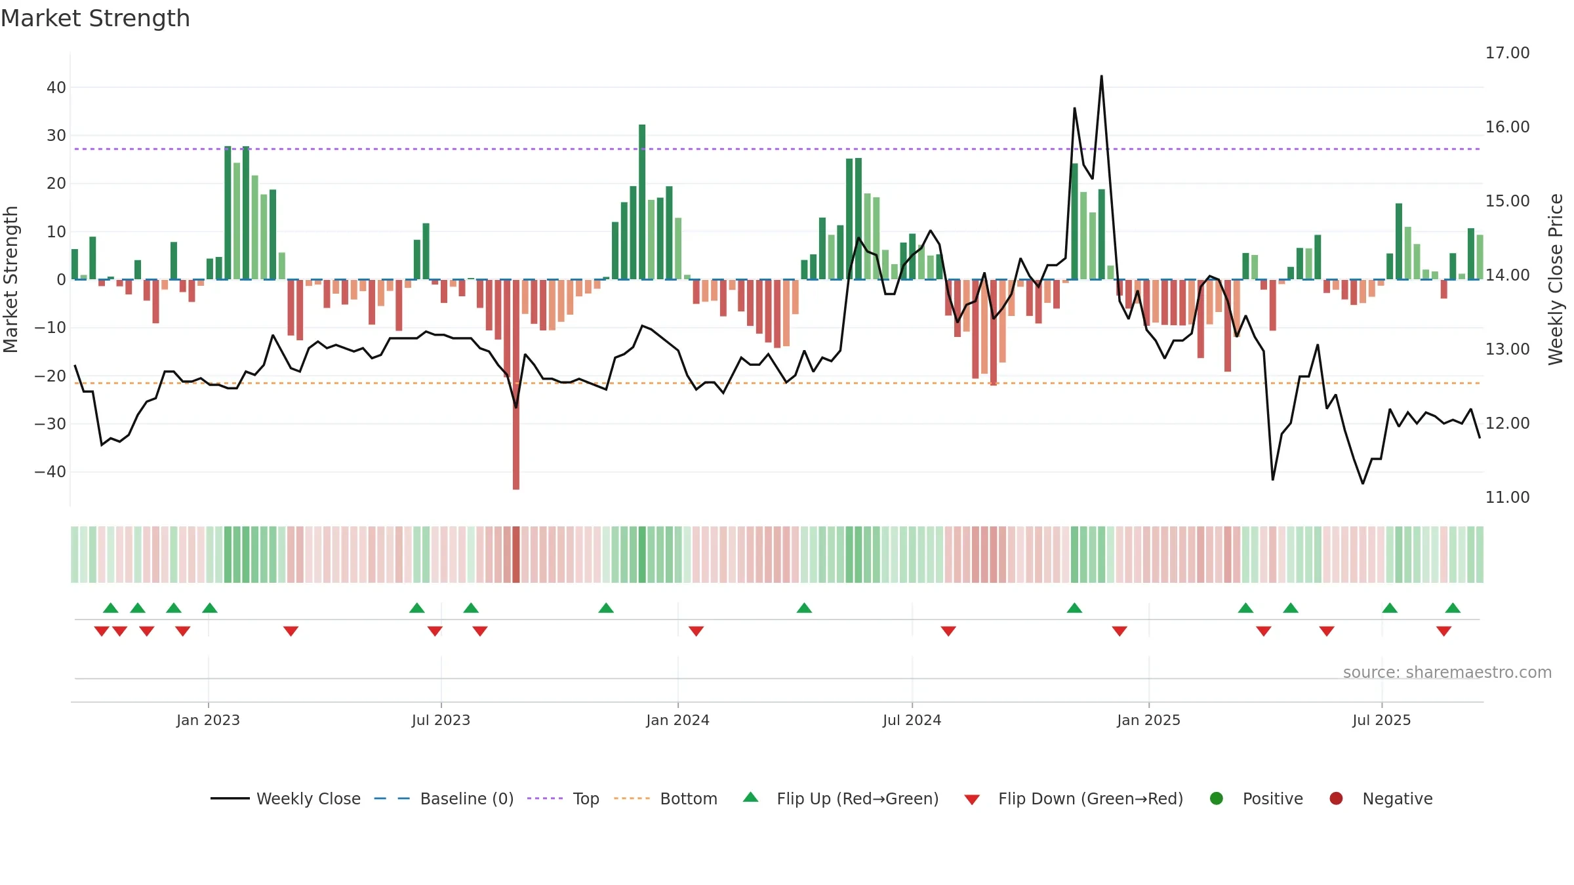1574x885 pixels.
Task: Click darkest red cell in heatmap strip
Action: tap(516, 555)
